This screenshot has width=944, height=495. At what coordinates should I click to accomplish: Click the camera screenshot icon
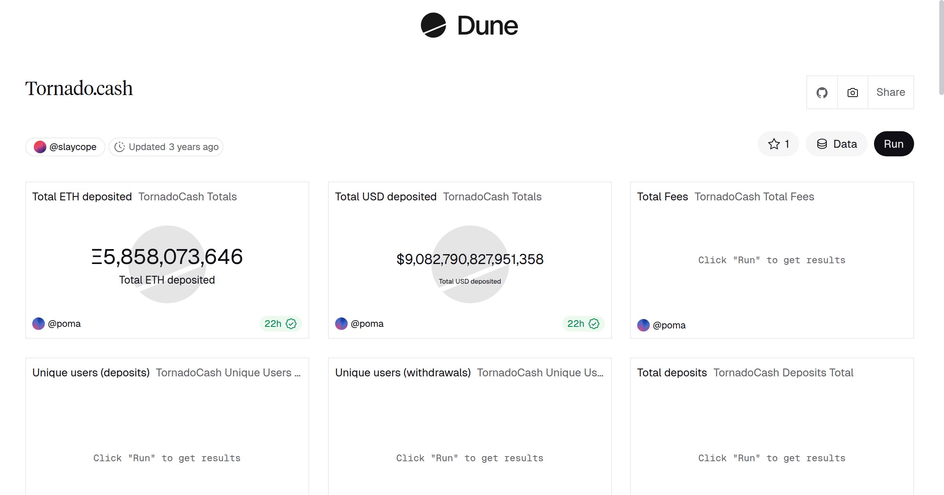pyautogui.click(x=852, y=93)
